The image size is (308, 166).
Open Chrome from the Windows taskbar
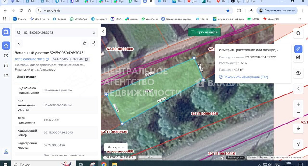click(104, 164)
